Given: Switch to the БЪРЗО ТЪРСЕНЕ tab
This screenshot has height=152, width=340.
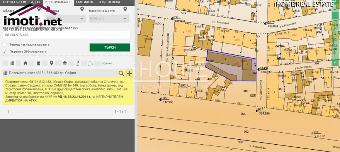Looking at the screenshot, I should click(15, 2).
